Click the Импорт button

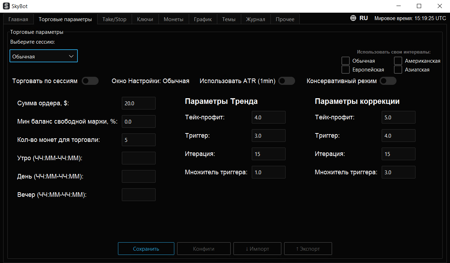257,249
